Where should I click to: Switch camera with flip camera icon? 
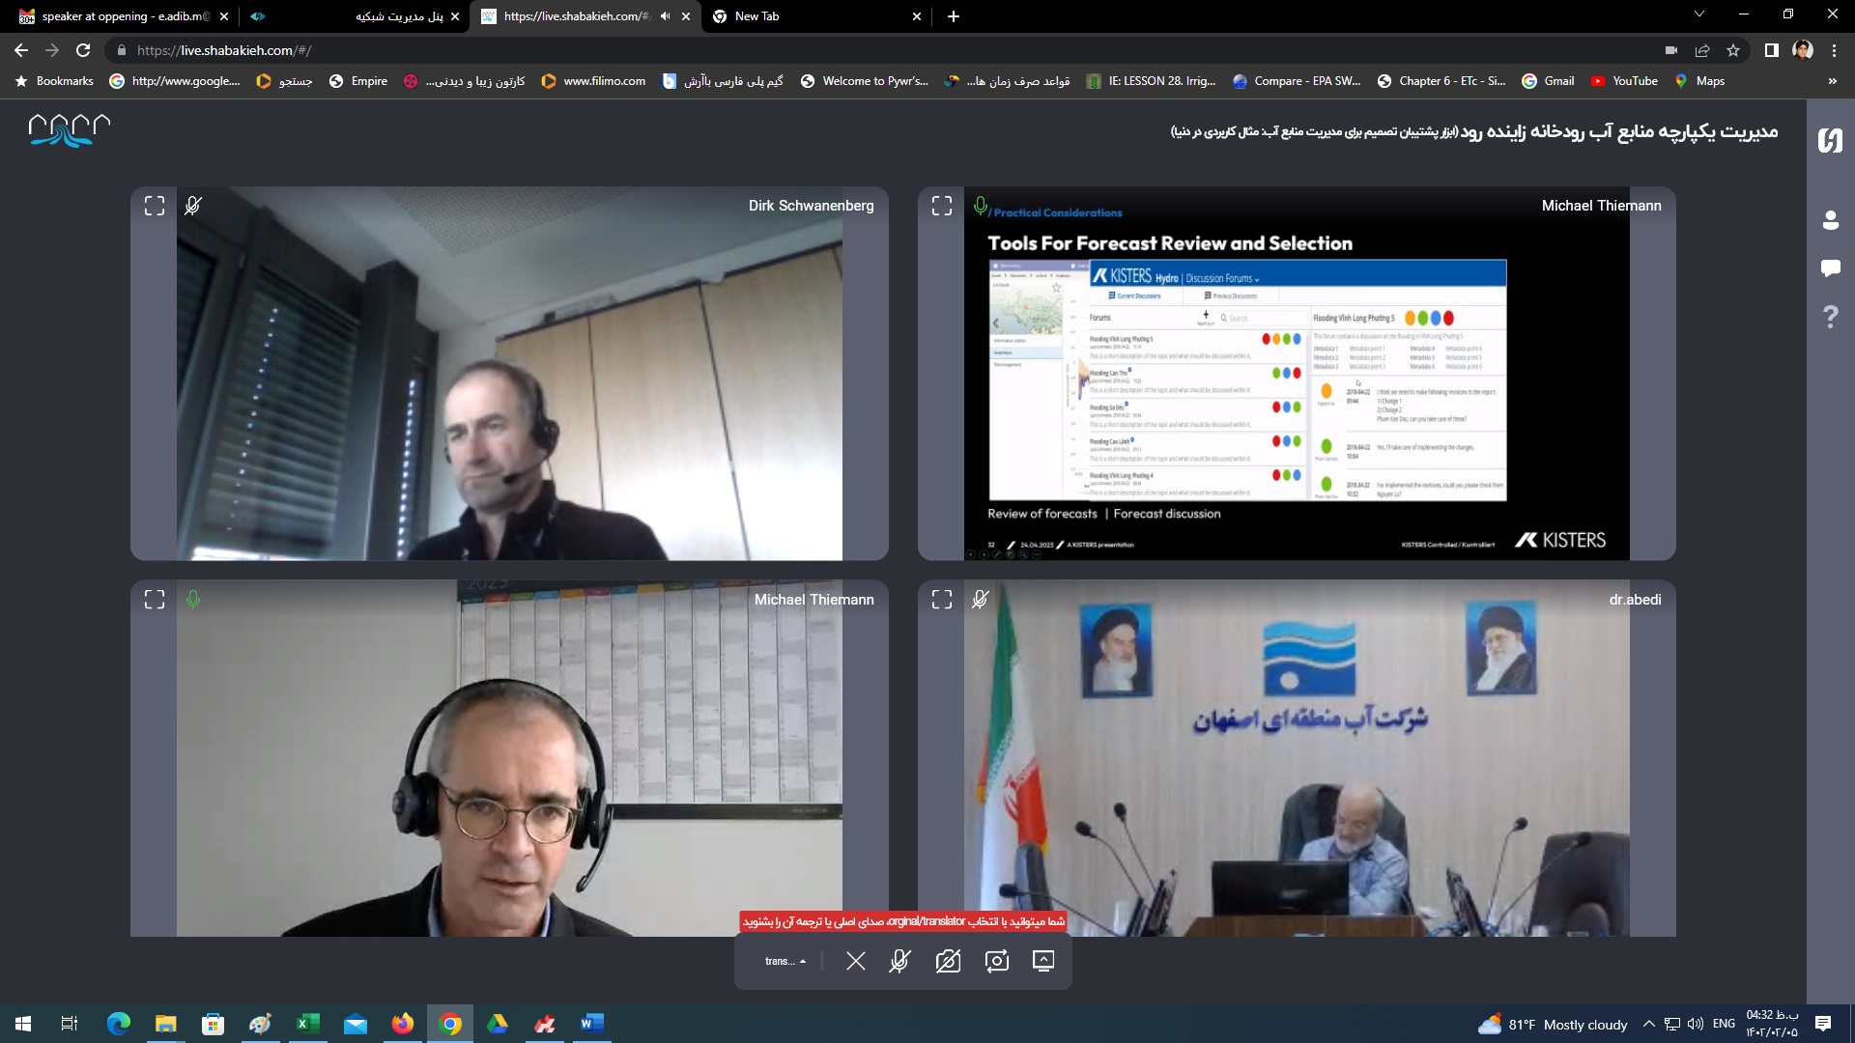(x=996, y=961)
